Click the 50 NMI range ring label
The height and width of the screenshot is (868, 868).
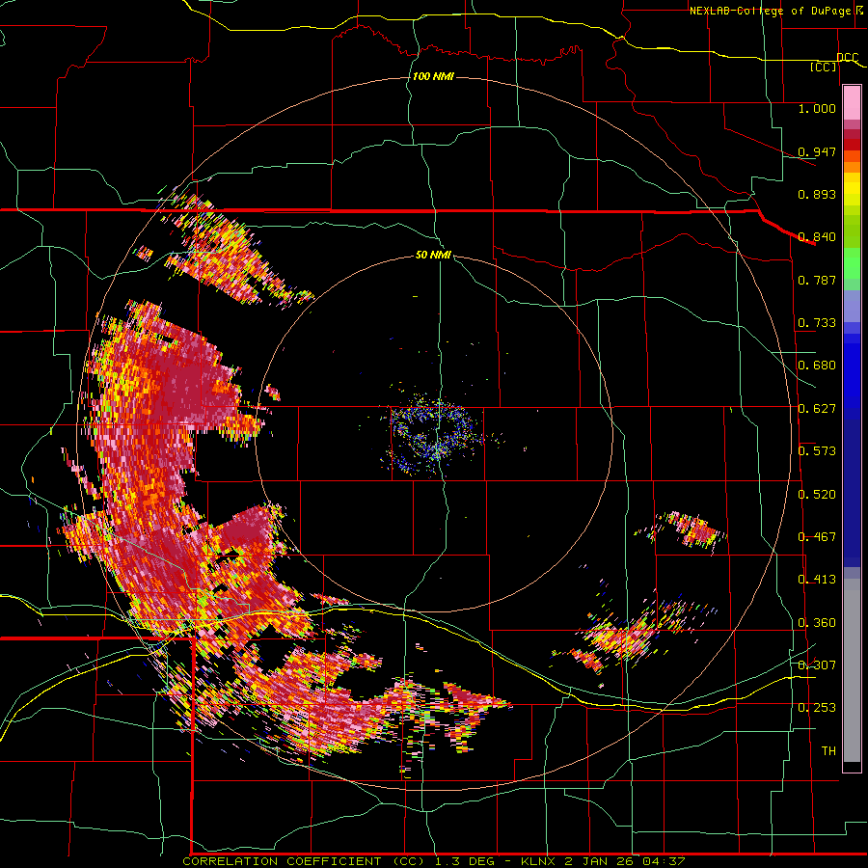[x=433, y=255]
